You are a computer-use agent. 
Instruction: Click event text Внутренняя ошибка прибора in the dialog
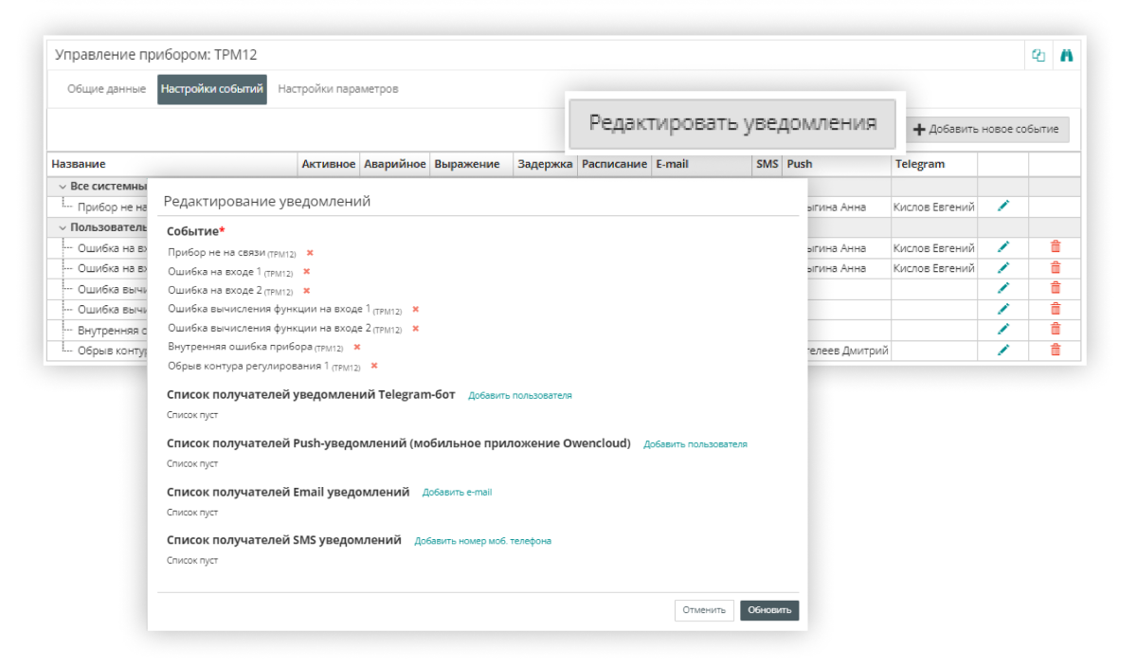click(241, 347)
